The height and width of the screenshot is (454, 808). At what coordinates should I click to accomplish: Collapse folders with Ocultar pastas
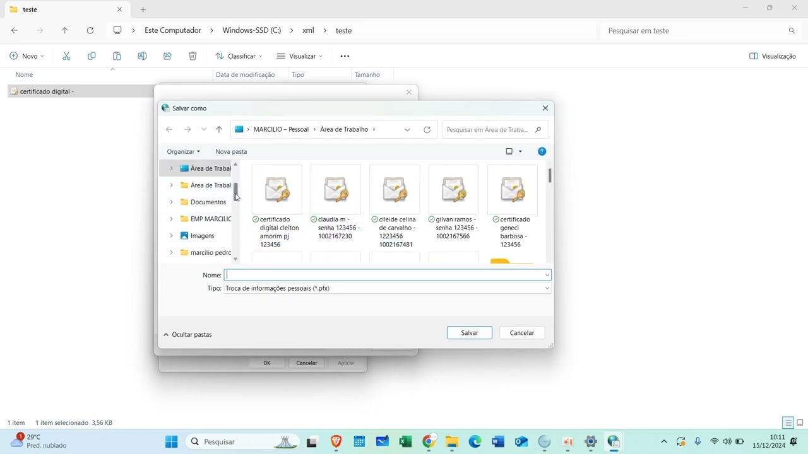tap(187, 334)
